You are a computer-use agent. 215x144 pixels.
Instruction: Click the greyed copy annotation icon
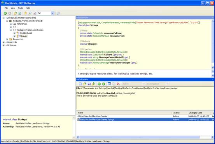[114, 84]
